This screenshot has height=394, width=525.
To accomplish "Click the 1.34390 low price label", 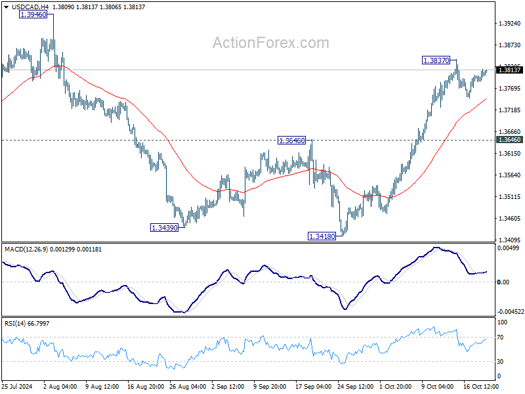I will 165,228.
